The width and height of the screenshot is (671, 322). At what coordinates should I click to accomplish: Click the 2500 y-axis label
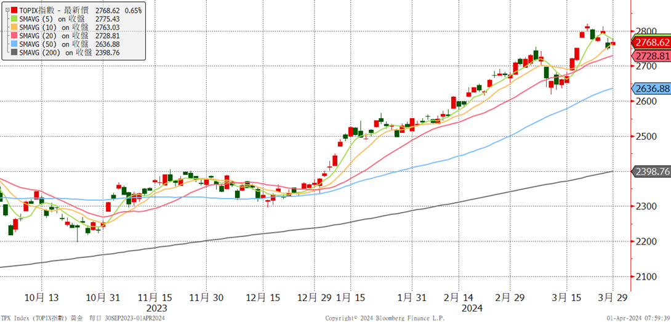(x=645, y=137)
